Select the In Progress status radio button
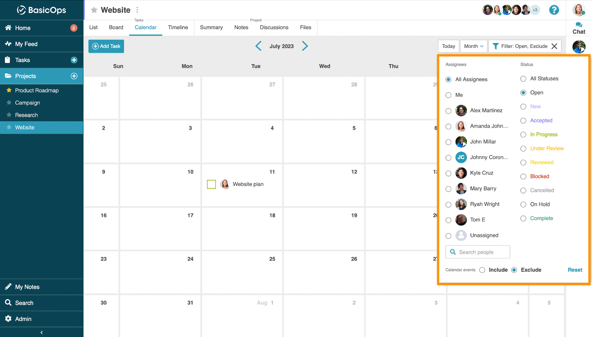 click(523, 135)
